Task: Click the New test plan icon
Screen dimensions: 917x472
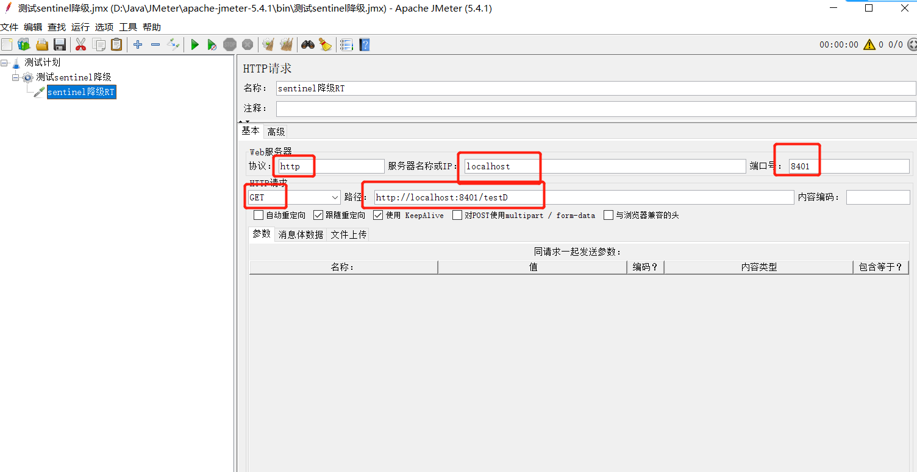Action: click(7, 44)
